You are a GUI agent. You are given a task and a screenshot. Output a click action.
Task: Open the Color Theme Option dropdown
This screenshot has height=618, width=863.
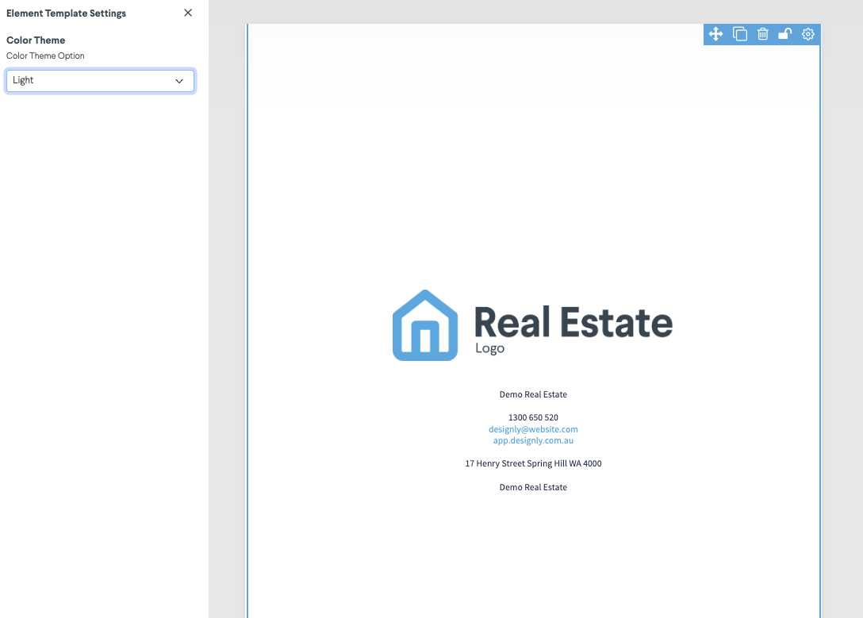pyautogui.click(x=100, y=81)
